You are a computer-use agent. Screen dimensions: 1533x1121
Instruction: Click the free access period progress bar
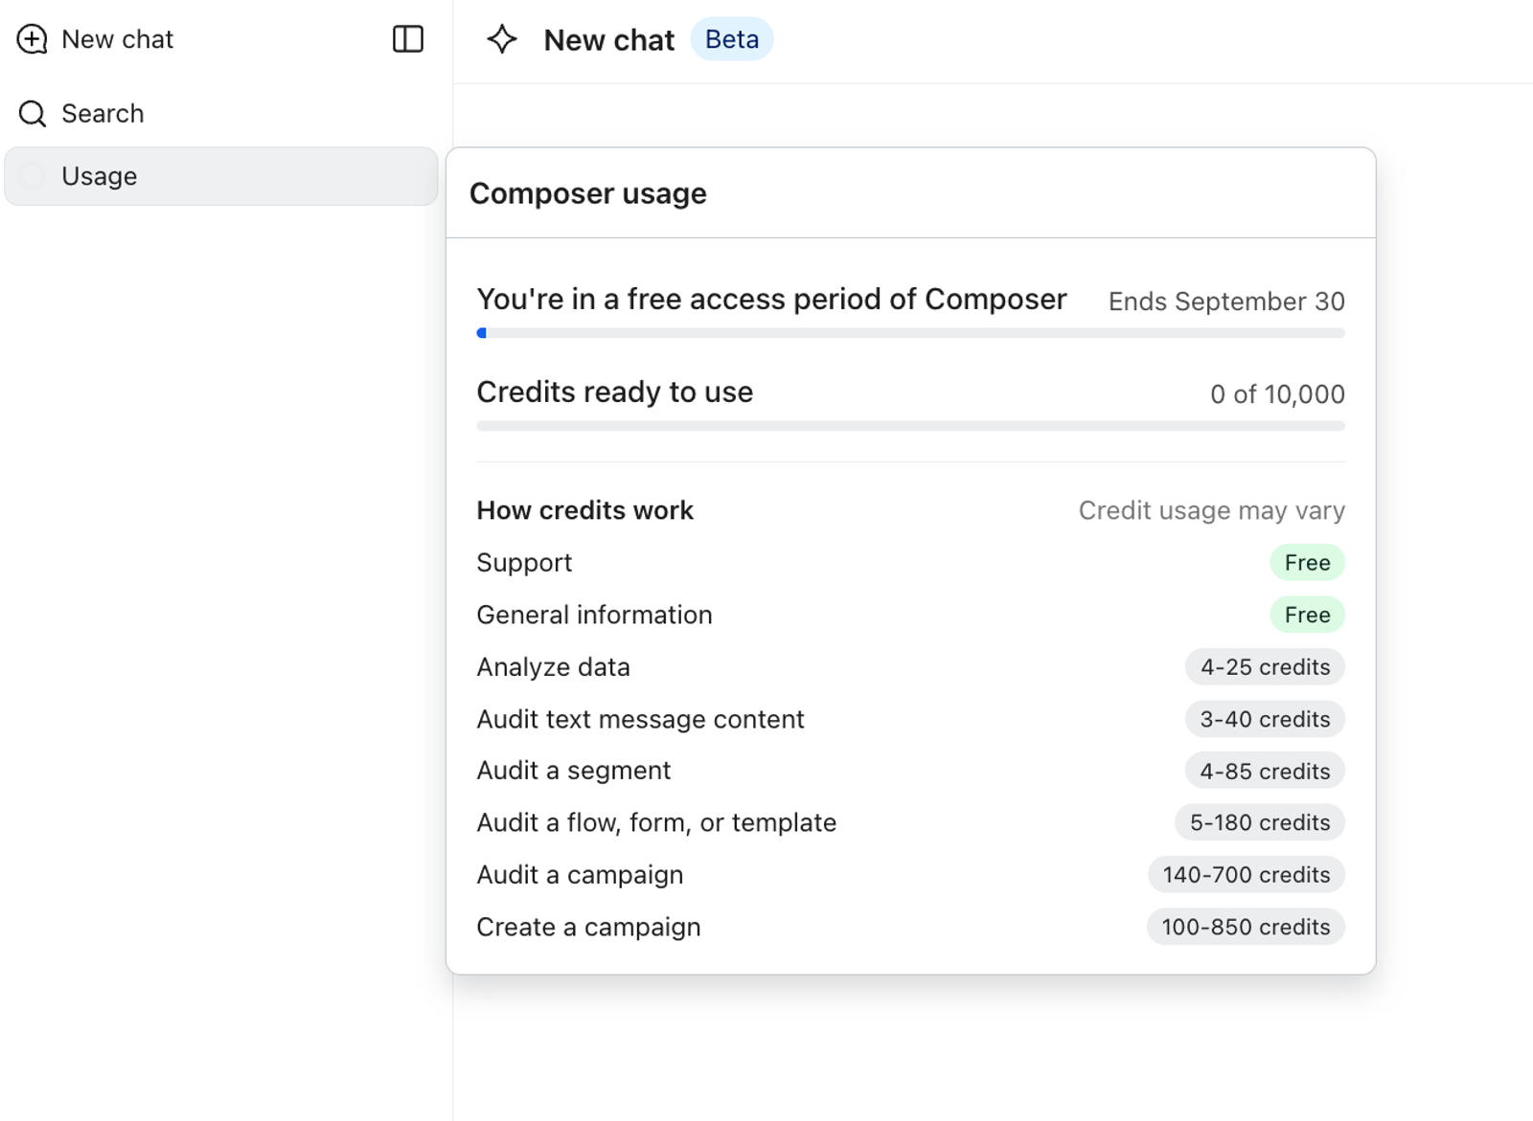tap(910, 333)
